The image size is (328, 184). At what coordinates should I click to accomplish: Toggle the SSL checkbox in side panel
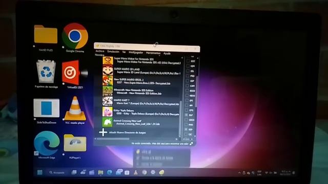188,71
